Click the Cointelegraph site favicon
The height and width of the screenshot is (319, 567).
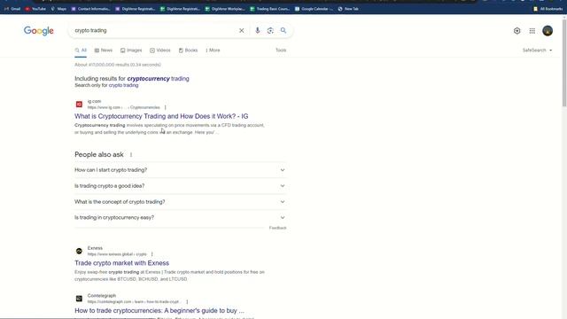click(x=79, y=299)
